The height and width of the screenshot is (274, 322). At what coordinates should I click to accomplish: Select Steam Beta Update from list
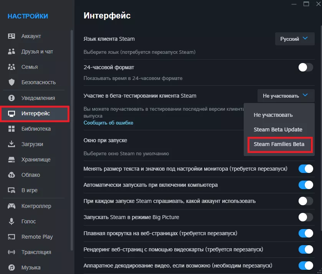pos(278,130)
